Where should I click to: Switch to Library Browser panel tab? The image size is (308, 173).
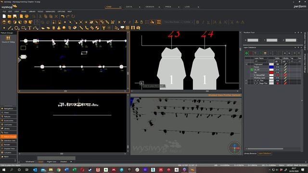coord(250,153)
